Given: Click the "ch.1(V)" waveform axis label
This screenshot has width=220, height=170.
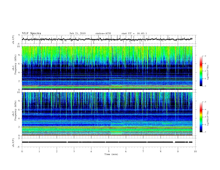Looking at the screenshot, I should [13, 39].
